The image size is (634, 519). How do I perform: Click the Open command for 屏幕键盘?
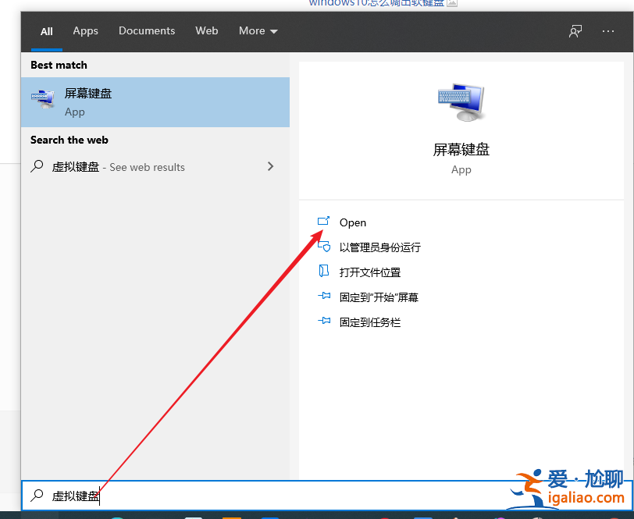(353, 222)
